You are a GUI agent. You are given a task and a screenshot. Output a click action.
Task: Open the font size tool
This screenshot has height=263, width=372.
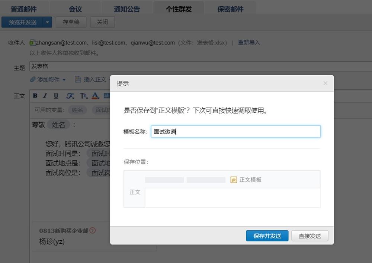[x=83, y=96]
